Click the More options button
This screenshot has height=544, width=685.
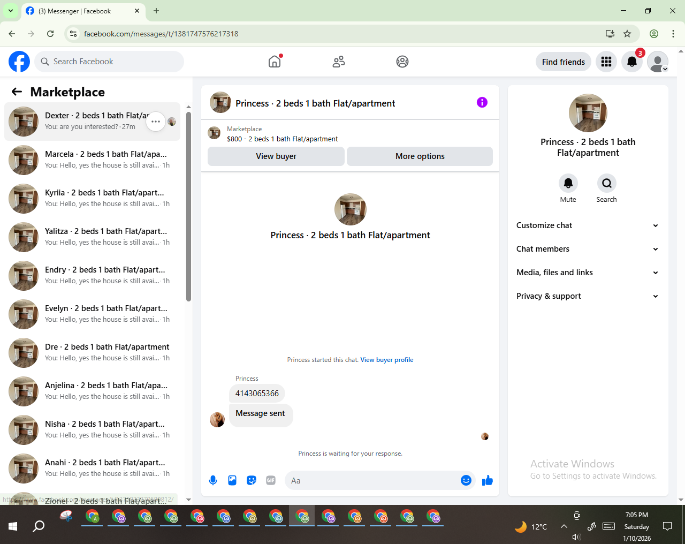[420, 156]
